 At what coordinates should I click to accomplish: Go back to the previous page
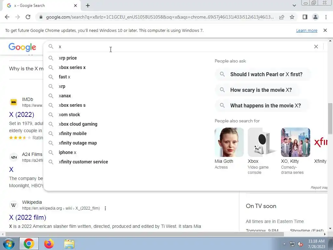pyautogui.click(x=7, y=17)
